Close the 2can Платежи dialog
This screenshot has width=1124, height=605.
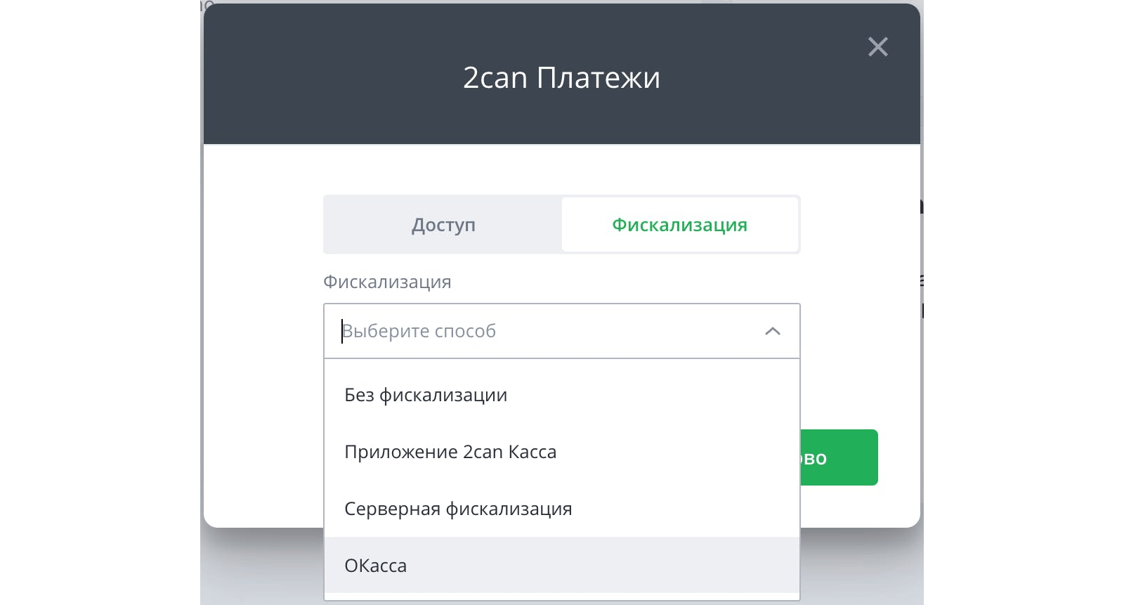(x=877, y=47)
